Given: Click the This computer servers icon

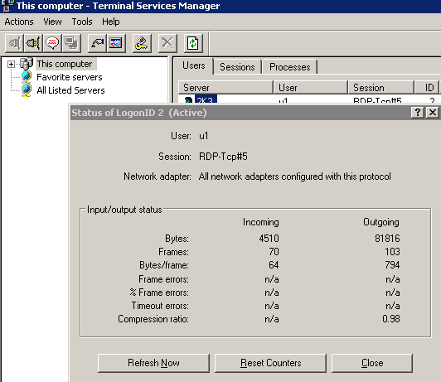Looking at the screenshot, I should [27, 64].
